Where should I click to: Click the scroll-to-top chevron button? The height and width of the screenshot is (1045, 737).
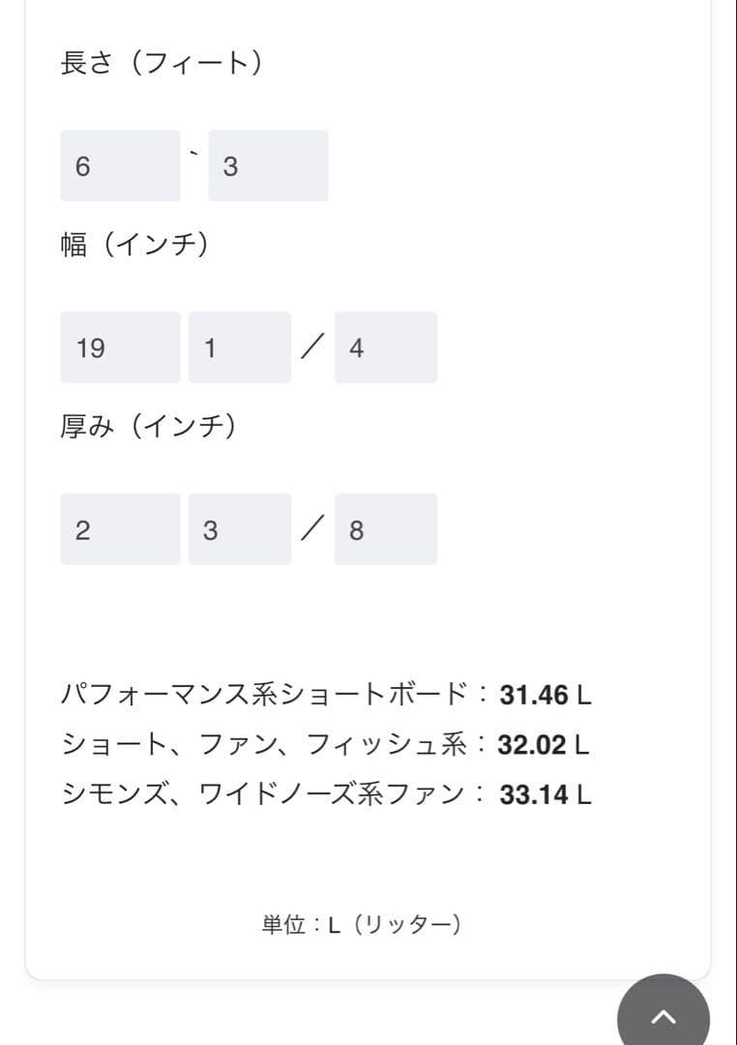coord(663,1016)
